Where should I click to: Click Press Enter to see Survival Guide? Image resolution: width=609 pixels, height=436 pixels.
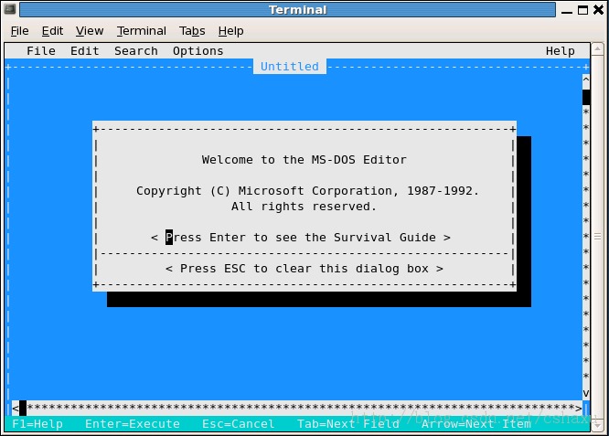coord(301,238)
